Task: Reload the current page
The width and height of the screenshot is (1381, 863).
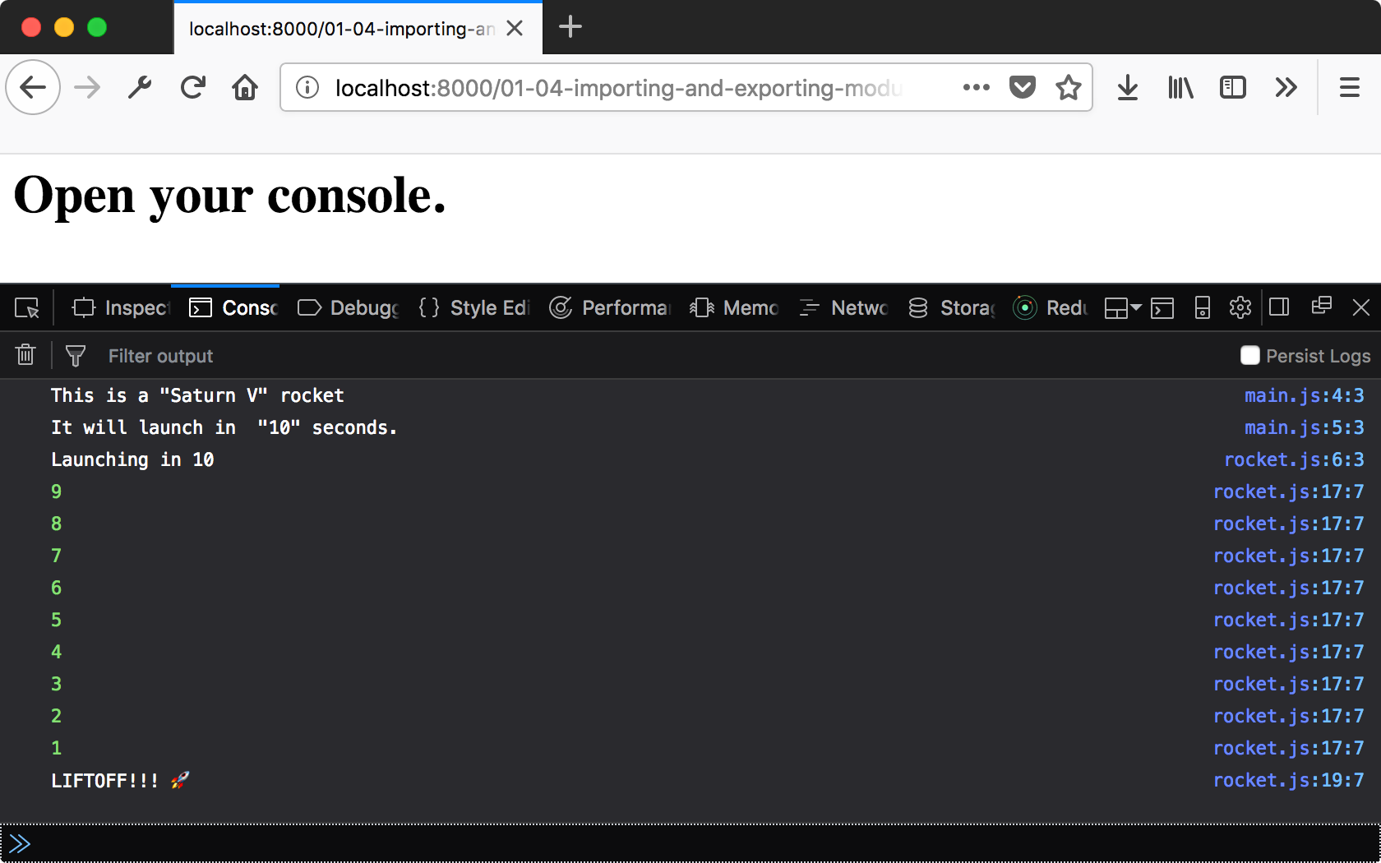Action: [193, 87]
